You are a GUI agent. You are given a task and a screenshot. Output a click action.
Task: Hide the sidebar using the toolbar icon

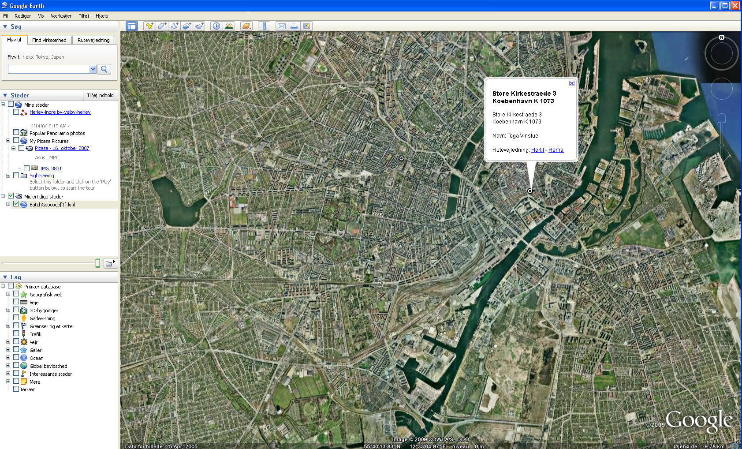[132, 26]
